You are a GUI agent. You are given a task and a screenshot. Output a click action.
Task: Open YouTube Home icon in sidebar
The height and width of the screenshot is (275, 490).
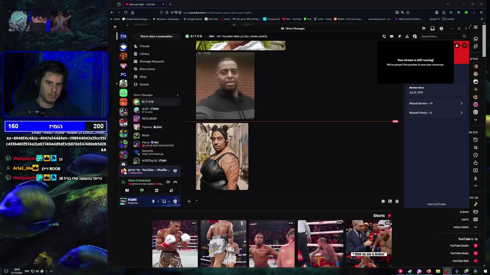pyautogui.click(x=475, y=39)
